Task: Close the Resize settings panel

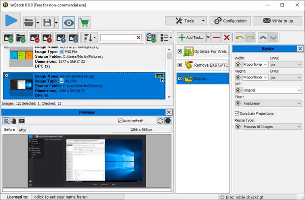Action: pyautogui.click(x=300, y=49)
